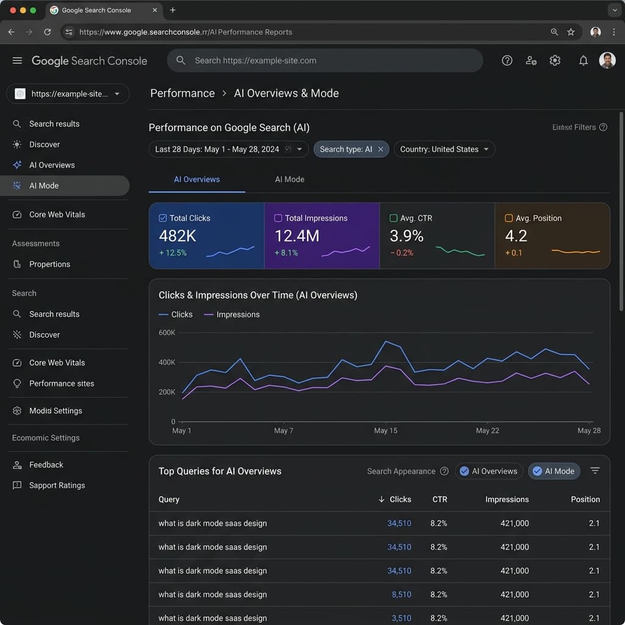625x625 pixels.
Task: Open the Country: United States dropdown
Action: (x=444, y=149)
